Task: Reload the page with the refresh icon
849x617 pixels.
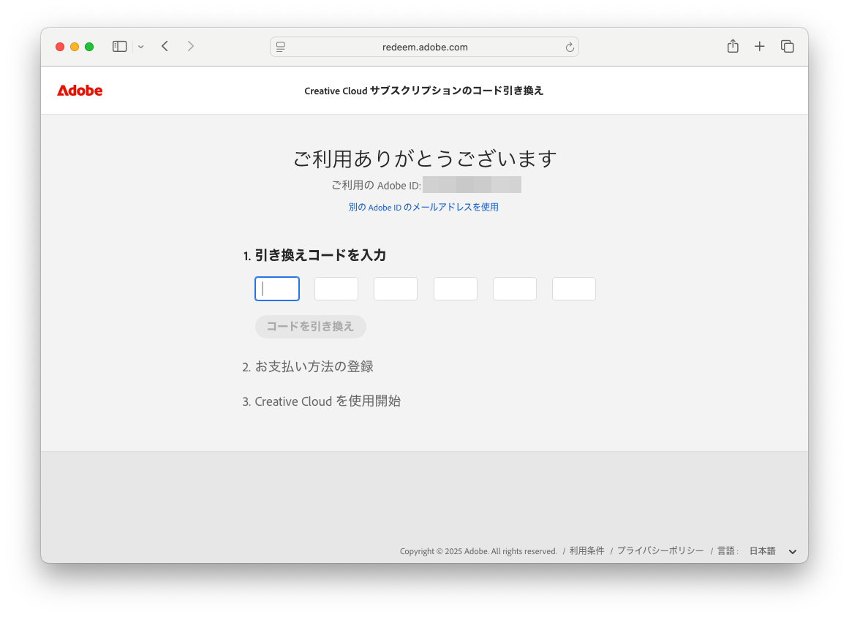Action: [x=570, y=47]
